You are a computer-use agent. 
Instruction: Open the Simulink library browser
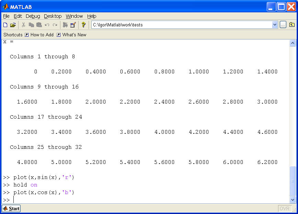[x=65, y=25]
